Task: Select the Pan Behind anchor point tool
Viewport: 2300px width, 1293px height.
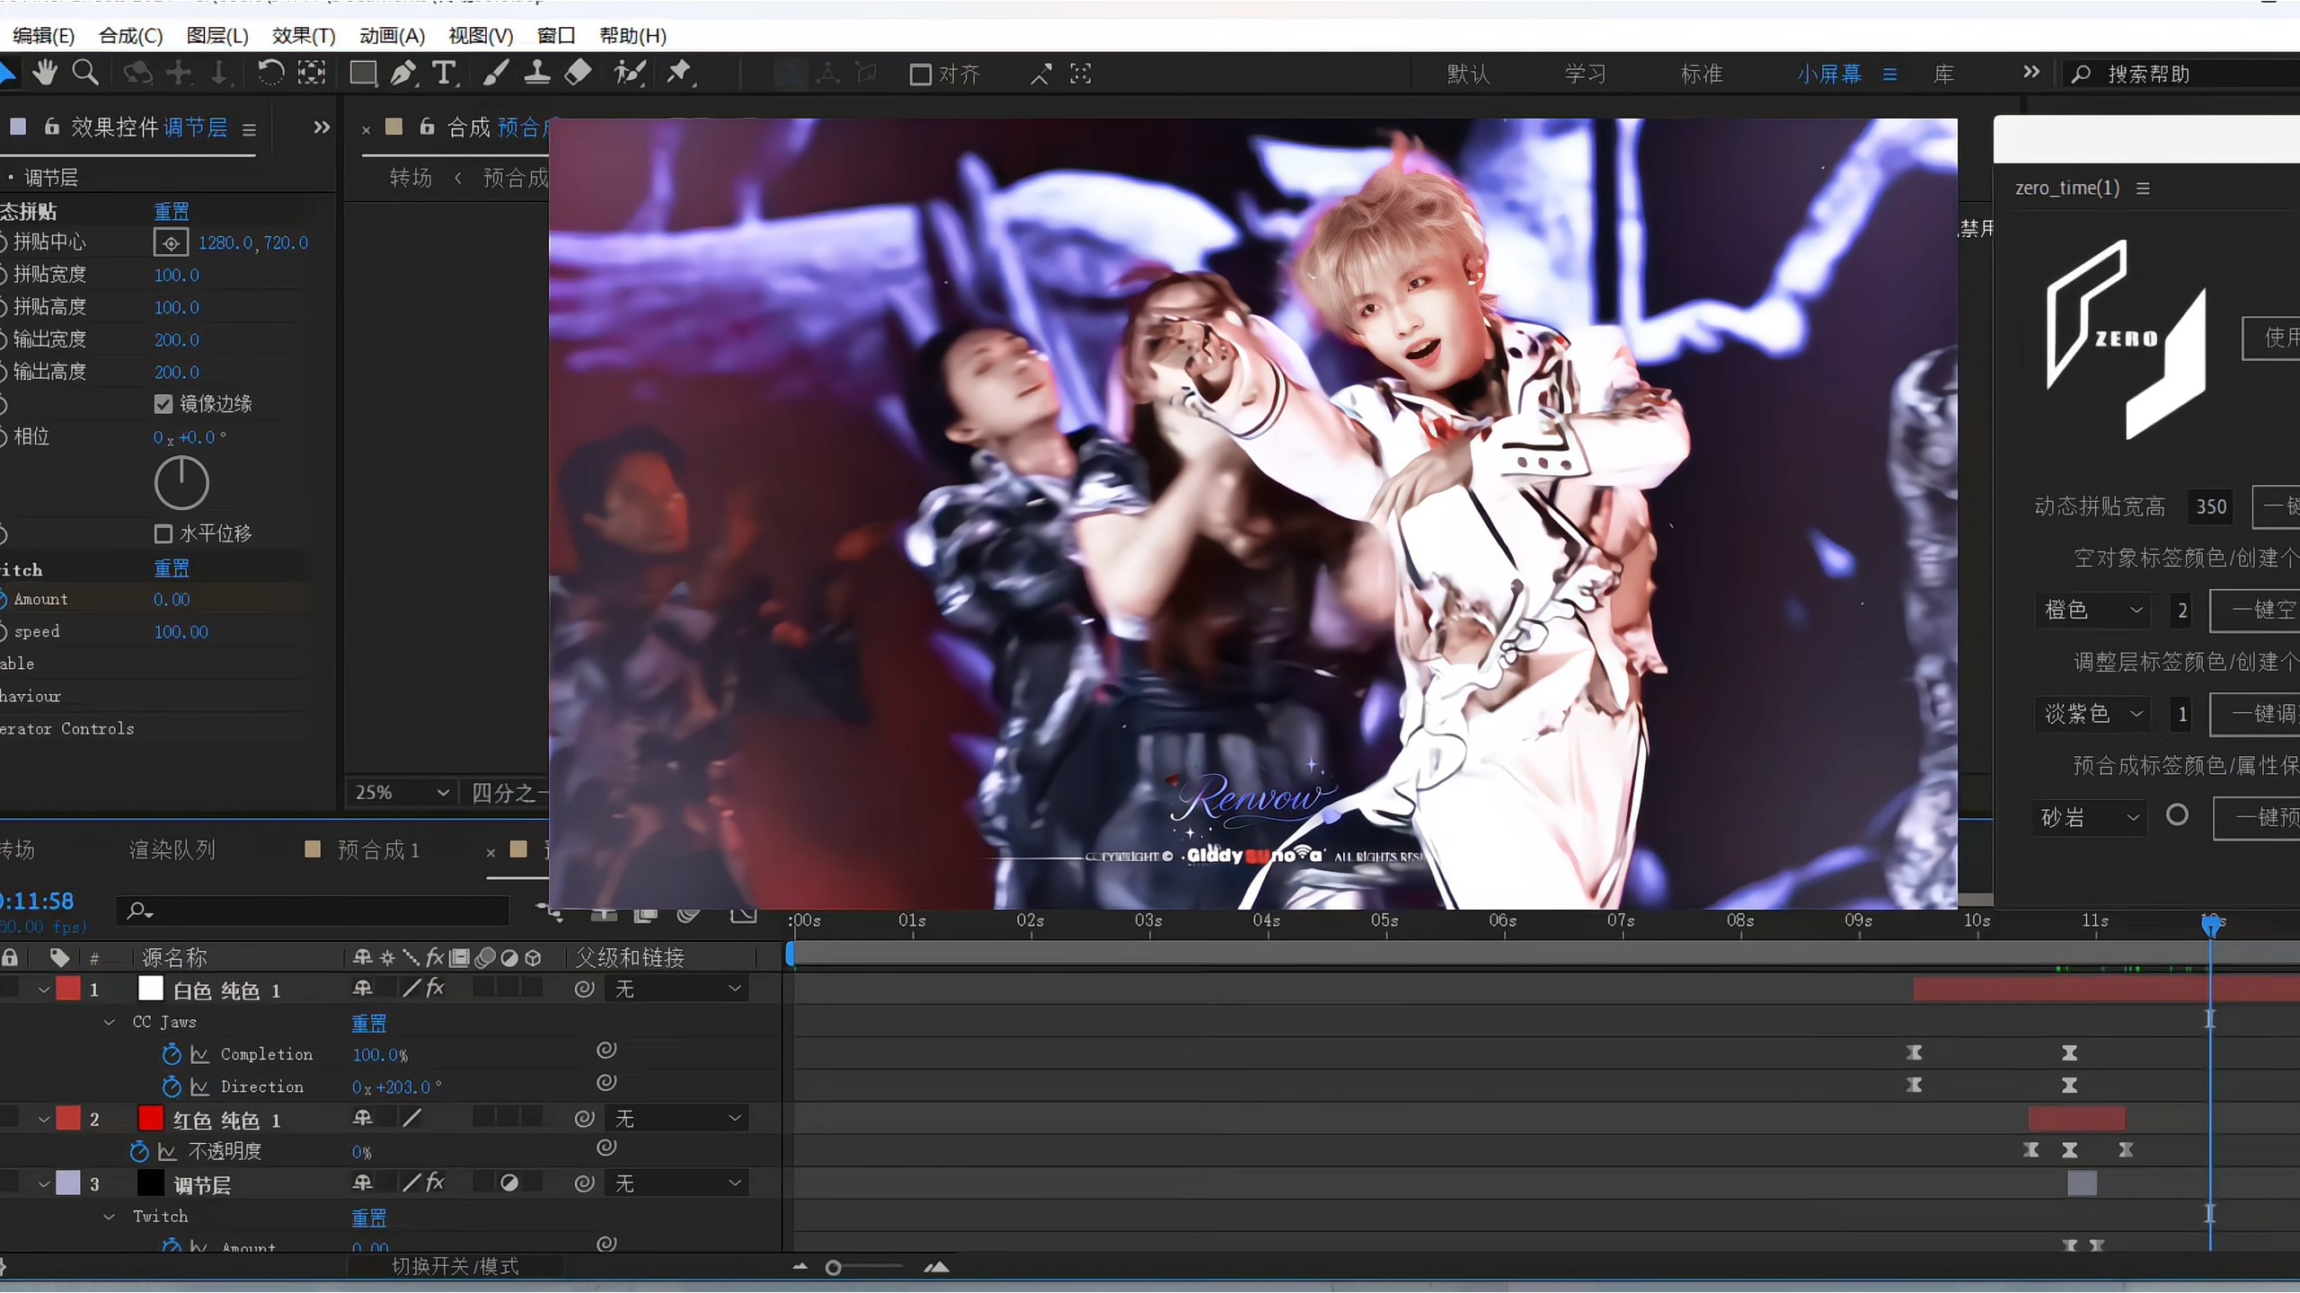Action: coord(312,73)
